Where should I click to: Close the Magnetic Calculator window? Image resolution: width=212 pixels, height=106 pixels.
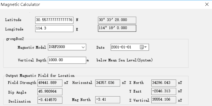click(207, 4)
